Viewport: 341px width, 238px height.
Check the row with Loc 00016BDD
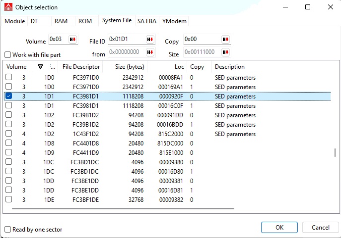pos(9,124)
